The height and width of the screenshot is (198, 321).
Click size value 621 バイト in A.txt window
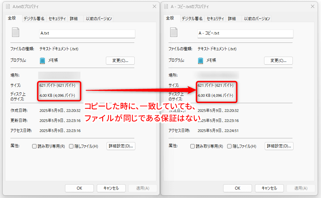57,85
